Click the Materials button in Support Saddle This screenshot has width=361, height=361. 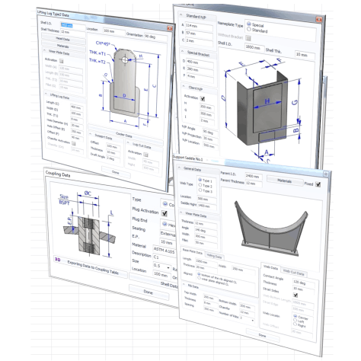[285, 180]
